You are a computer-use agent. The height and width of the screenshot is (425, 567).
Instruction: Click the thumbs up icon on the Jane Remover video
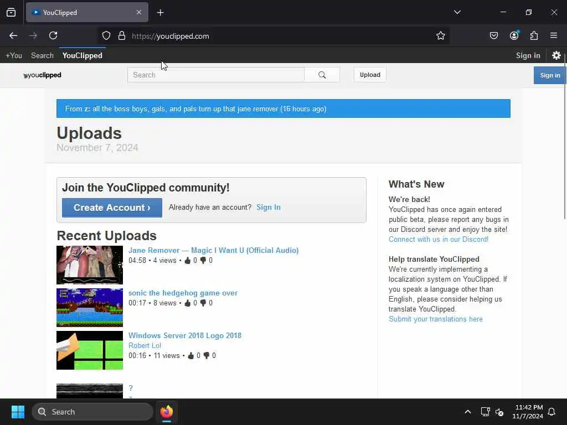tap(187, 261)
